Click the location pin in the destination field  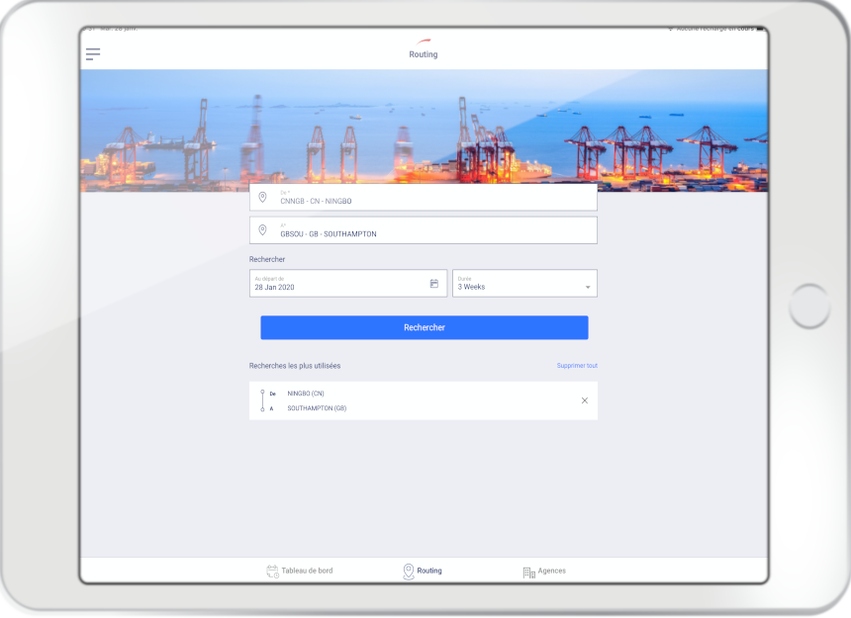(262, 230)
